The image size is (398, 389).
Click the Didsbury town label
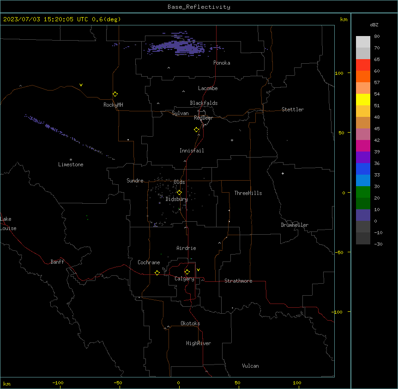click(177, 199)
